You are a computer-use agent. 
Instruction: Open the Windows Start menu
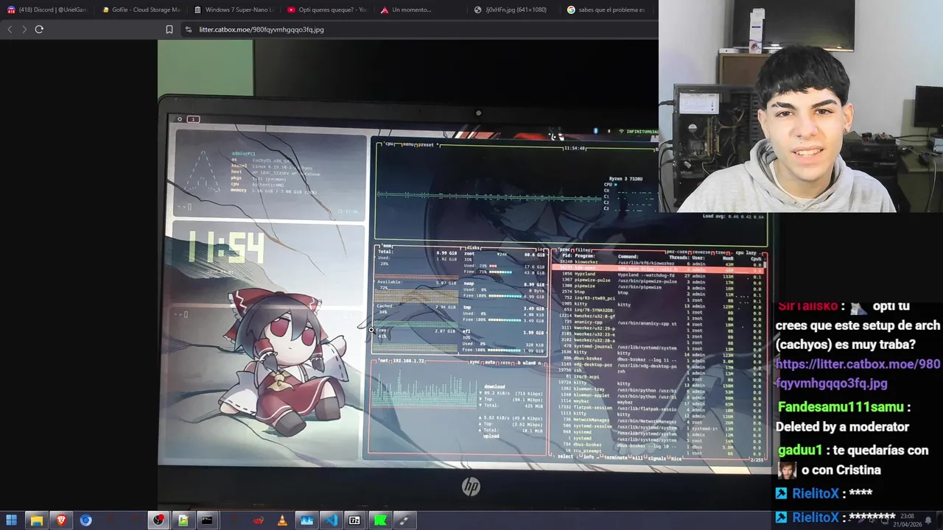pos(11,520)
